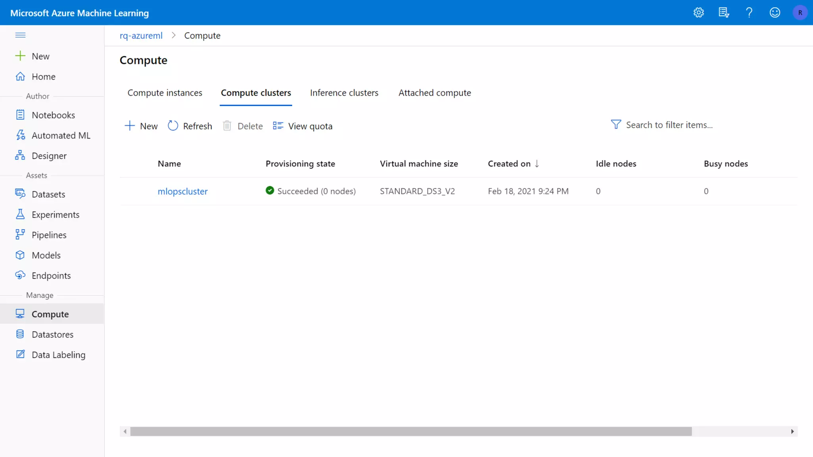Click the Name column header
The width and height of the screenshot is (813, 457).
tap(169, 163)
